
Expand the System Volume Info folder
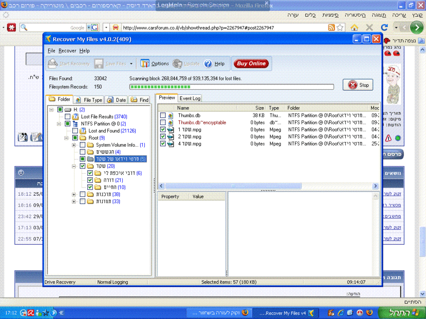[74, 145]
